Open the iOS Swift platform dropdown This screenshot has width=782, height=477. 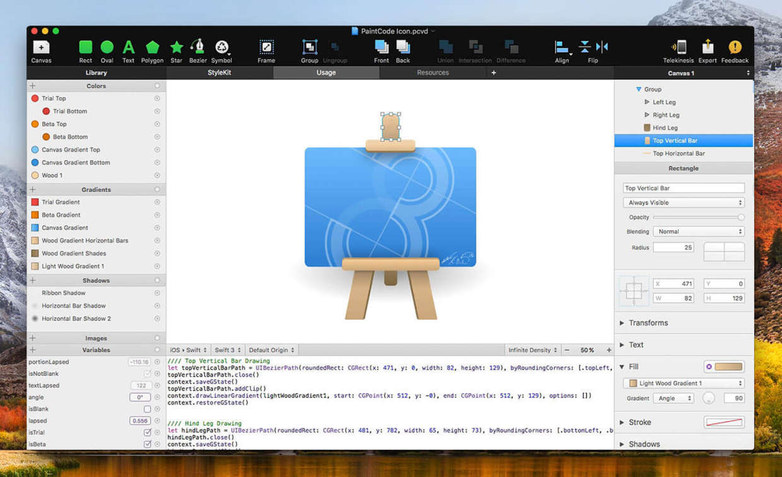188,350
